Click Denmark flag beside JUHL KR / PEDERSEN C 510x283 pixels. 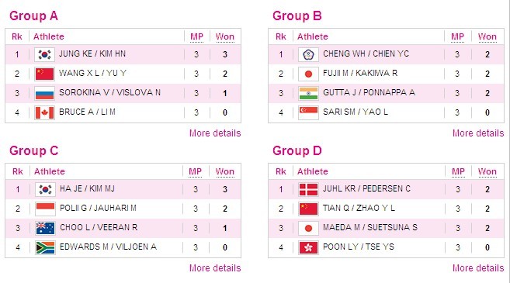pos(308,189)
